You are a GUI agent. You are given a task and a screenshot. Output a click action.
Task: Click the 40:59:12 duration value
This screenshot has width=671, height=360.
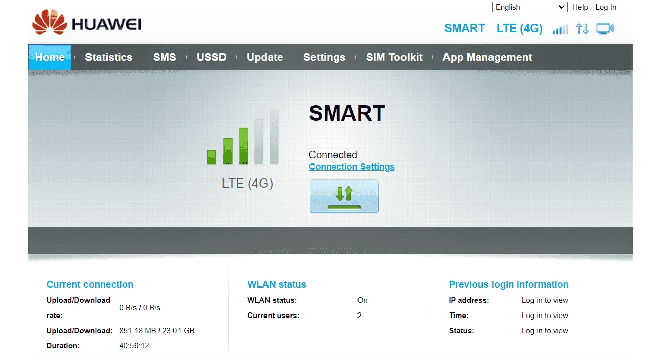coord(134,346)
